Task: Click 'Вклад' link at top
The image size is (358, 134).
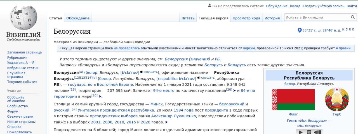Action: click(x=295, y=6)
